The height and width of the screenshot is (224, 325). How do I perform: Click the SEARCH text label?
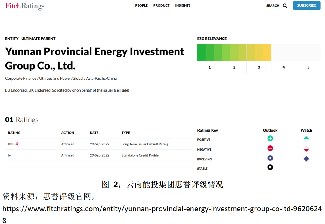[273, 5]
